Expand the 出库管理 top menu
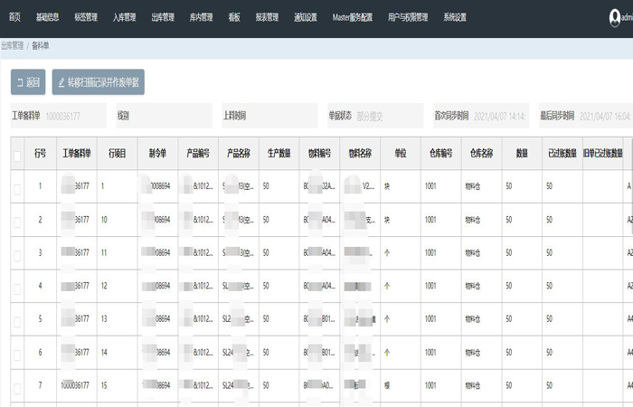633x407 pixels. (163, 17)
